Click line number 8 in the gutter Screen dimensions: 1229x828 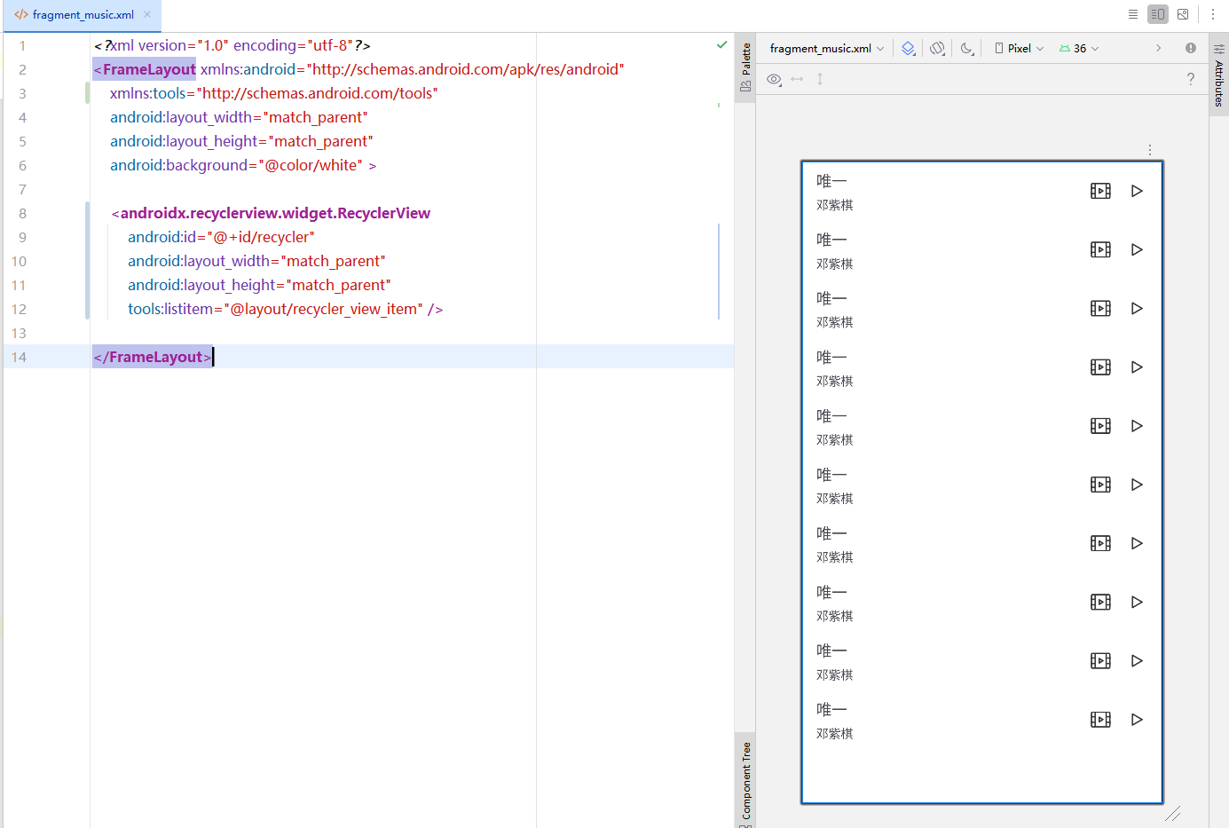(22, 213)
